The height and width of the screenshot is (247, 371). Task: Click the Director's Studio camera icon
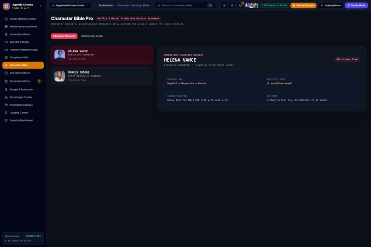6,42
